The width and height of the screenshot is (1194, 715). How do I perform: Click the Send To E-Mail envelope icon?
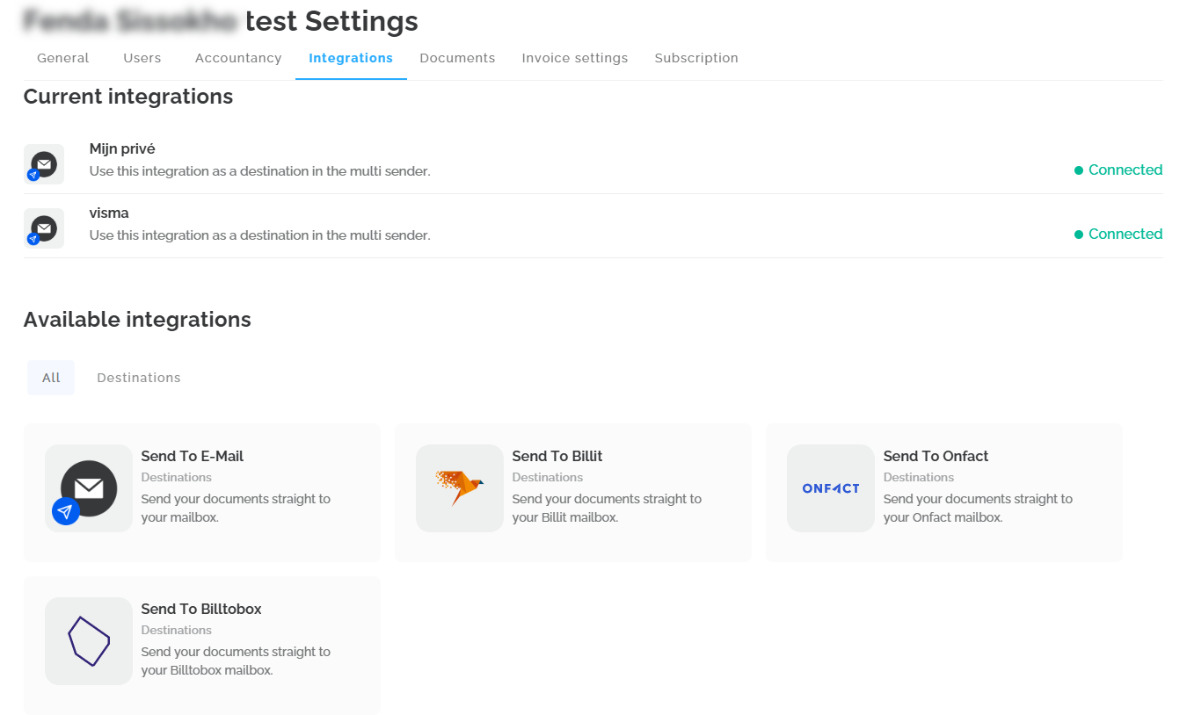pyautogui.click(x=89, y=488)
